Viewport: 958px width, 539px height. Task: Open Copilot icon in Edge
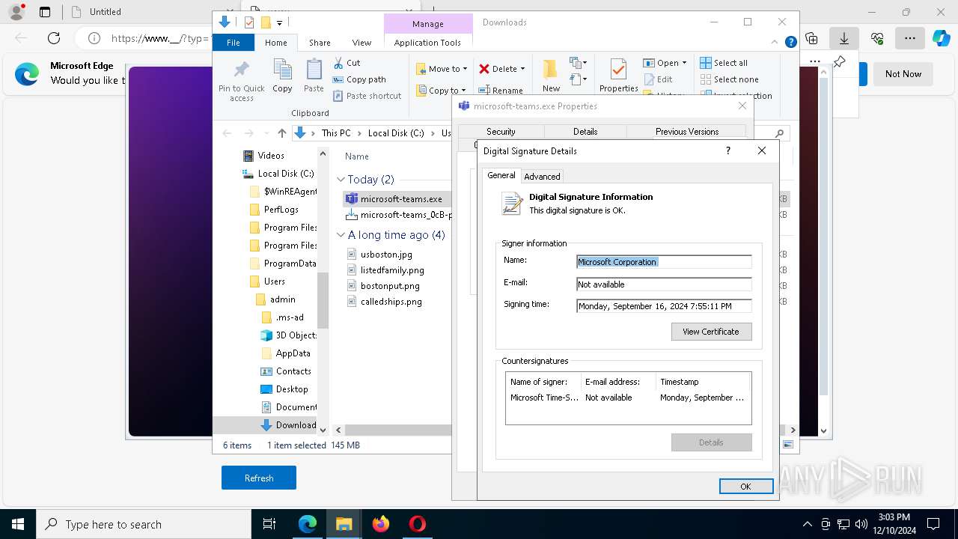pyautogui.click(x=941, y=38)
